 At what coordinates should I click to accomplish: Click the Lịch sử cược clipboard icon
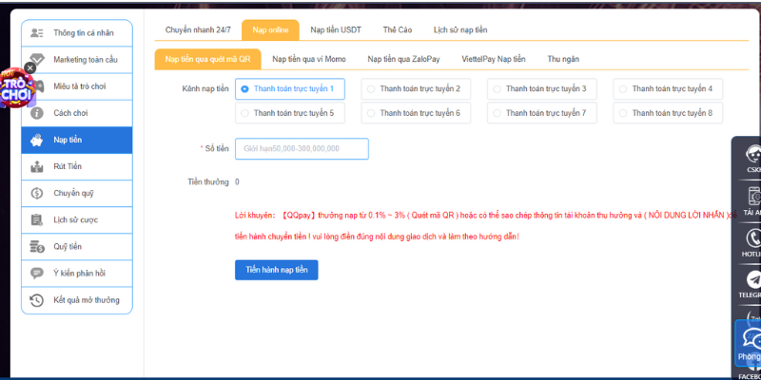(x=37, y=219)
